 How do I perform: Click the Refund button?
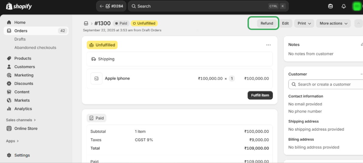point(267,23)
